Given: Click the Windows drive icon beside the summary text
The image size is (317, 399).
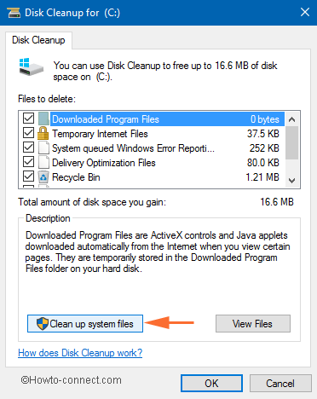Looking at the screenshot, I should (31, 67).
